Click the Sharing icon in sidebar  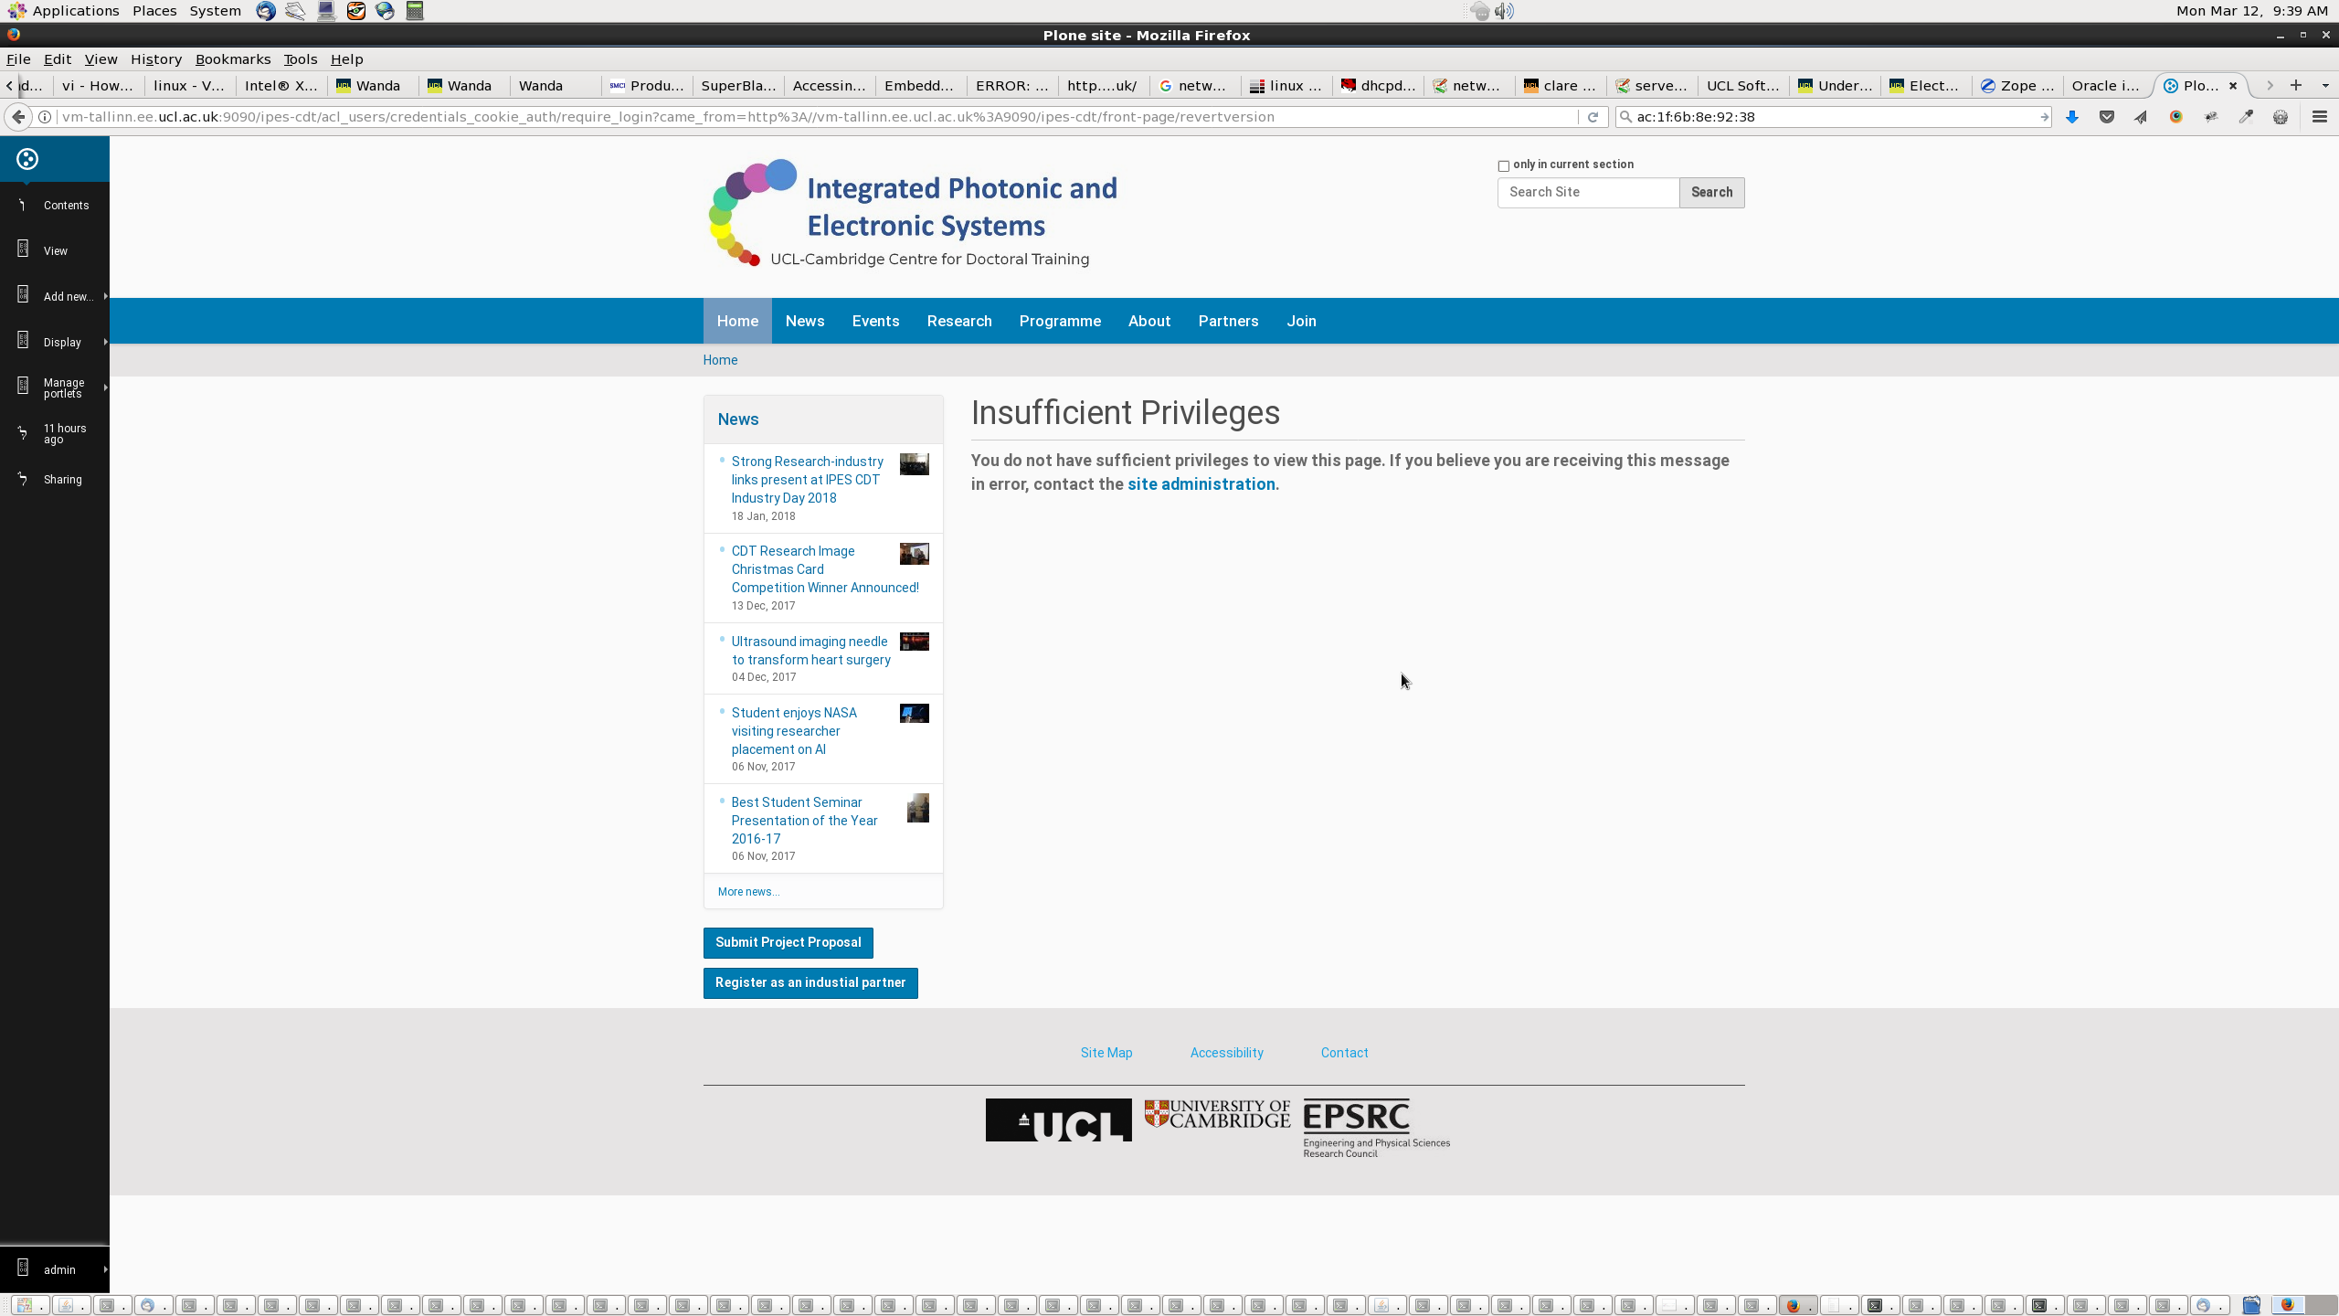click(23, 479)
